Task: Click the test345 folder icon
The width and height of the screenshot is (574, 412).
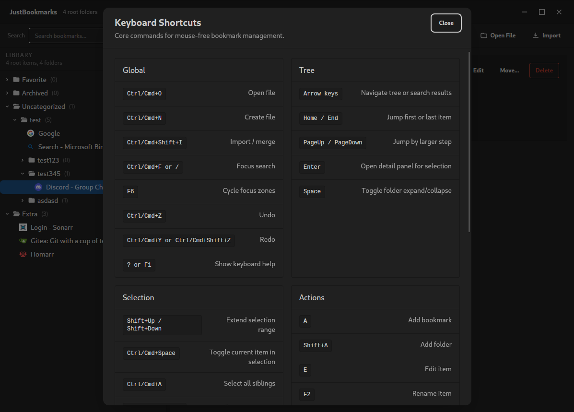Action: [x=32, y=174]
